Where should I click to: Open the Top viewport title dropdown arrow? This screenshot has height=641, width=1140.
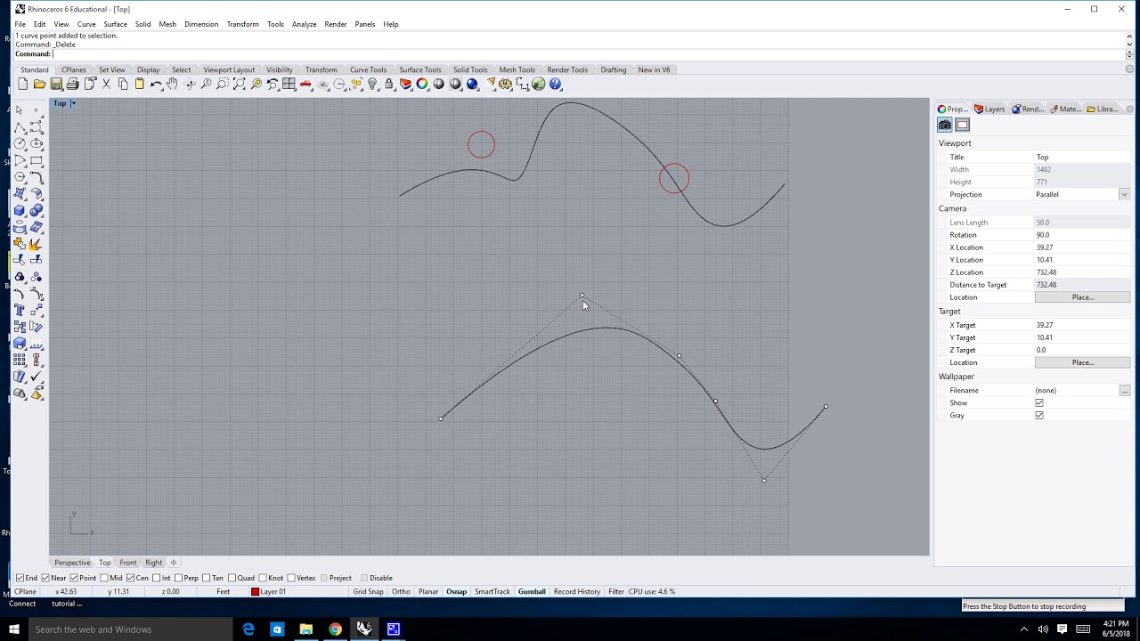pos(73,103)
